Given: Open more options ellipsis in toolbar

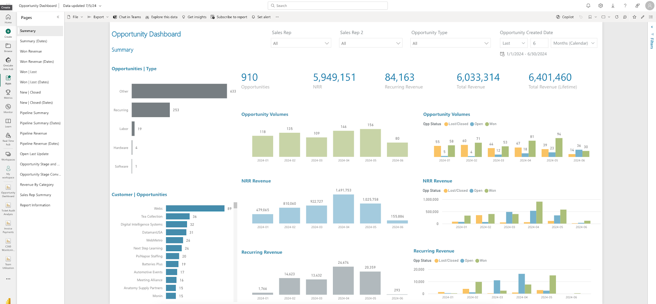Looking at the screenshot, I should coord(277,17).
